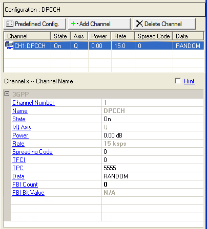207x229 pixels.
Task: Click the Power property link
Action: click(x=20, y=135)
